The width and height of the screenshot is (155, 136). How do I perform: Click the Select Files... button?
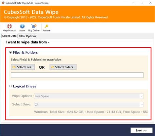(23, 67)
